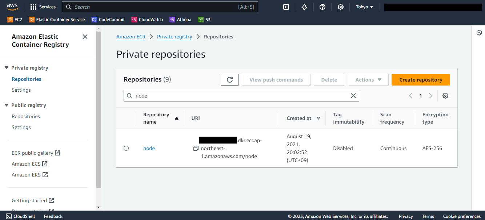The width and height of the screenshot is (485, 220).
Task: Click the sidebar scroll up arrow
Action: tap(99, 28)
